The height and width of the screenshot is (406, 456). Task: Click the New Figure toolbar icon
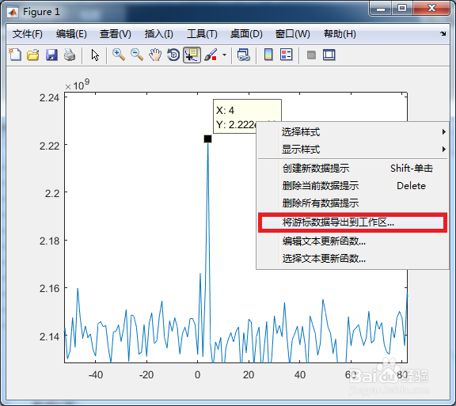point(15,55)
